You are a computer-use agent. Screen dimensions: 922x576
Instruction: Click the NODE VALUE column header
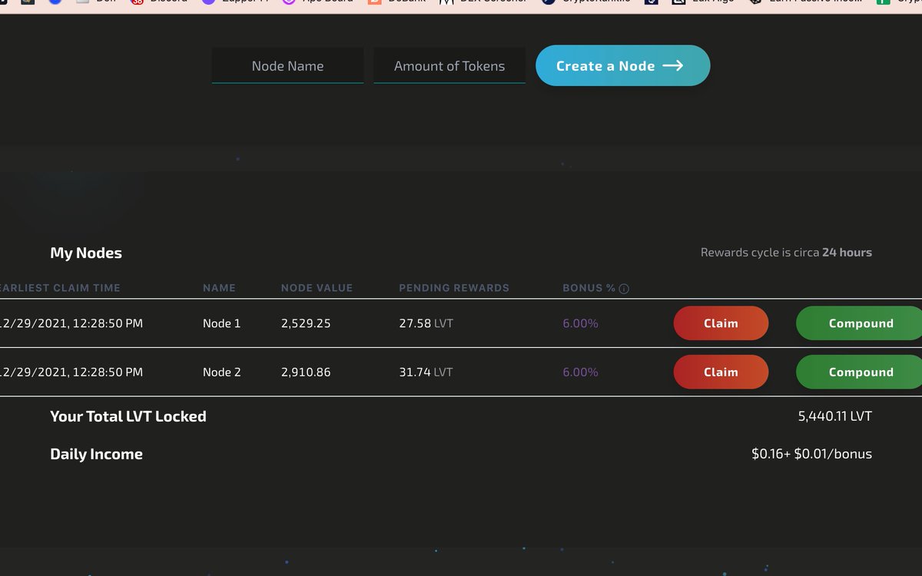(317, 288)
